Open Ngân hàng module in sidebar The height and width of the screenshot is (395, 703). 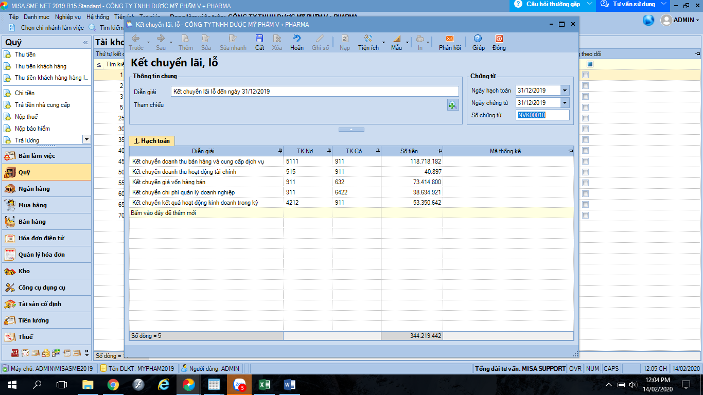(34, 189)
